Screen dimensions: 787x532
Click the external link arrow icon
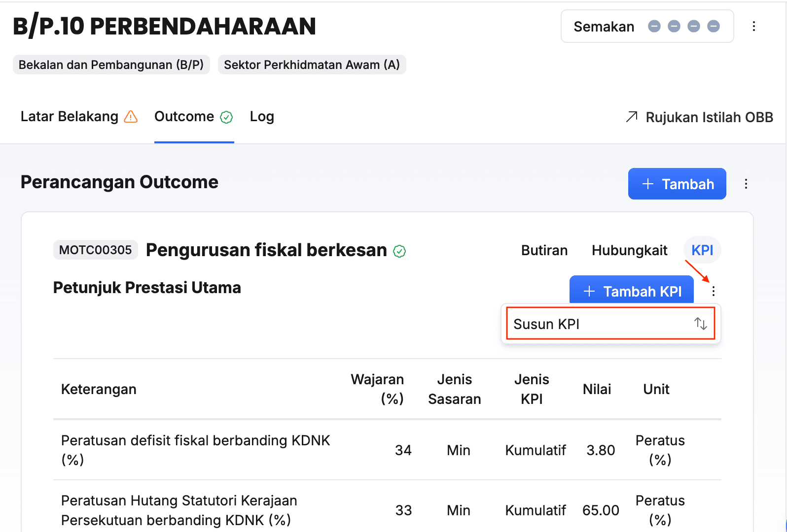[x=631, y=117]
